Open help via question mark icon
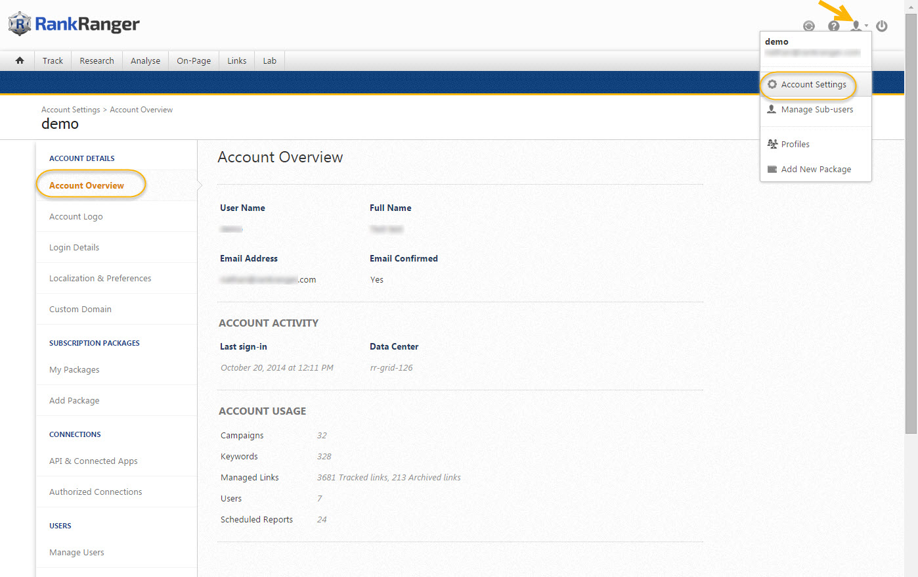The height and width of the screenshot is (577, 918). (833, 26)
